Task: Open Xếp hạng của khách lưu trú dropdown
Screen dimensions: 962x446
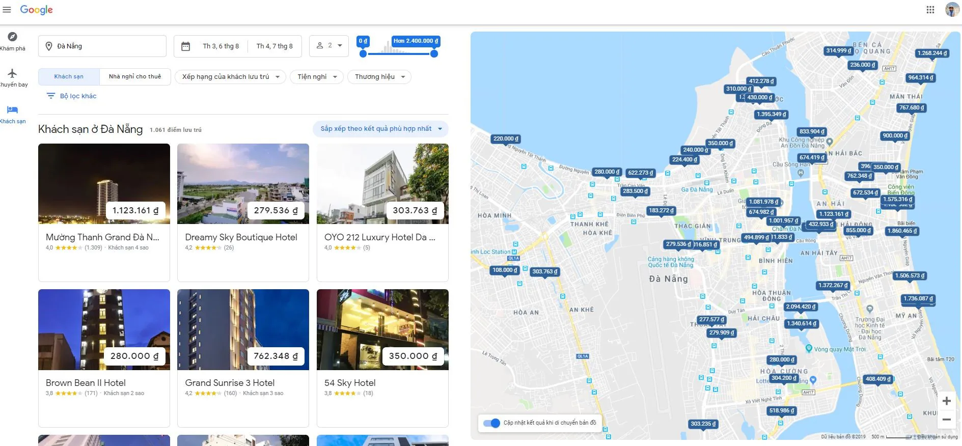Action: (x=231, y=77)
